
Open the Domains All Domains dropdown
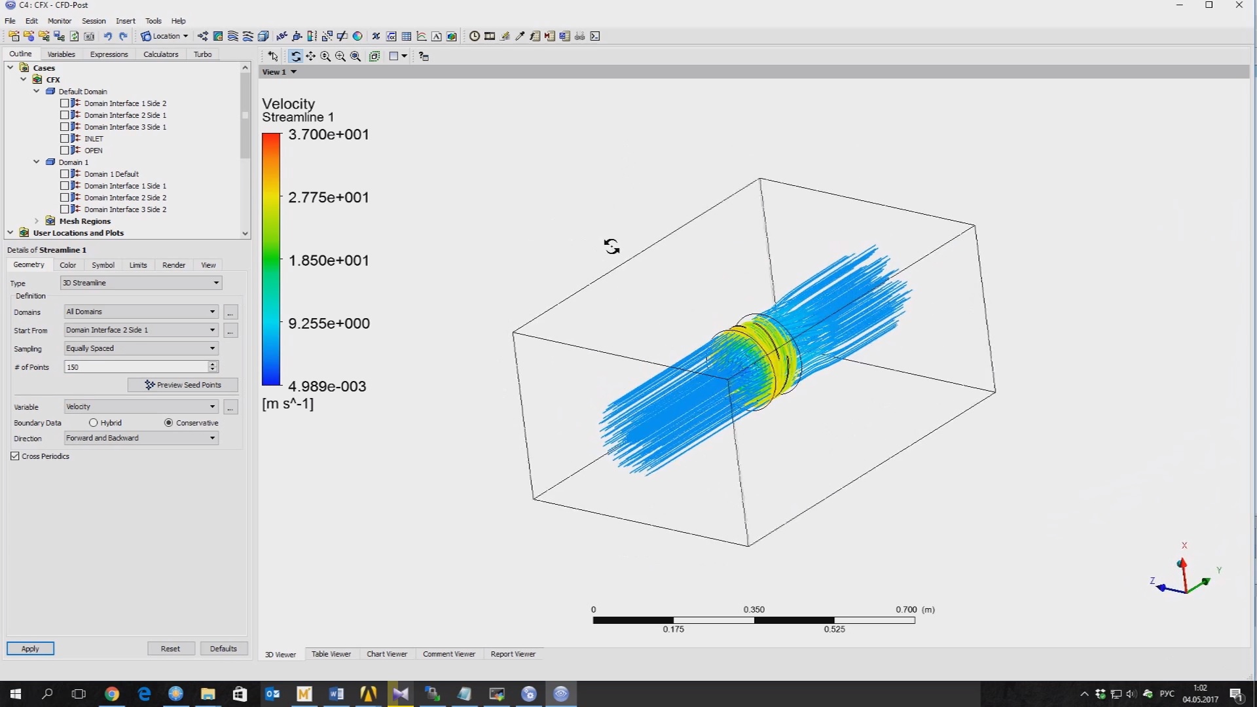141,312
